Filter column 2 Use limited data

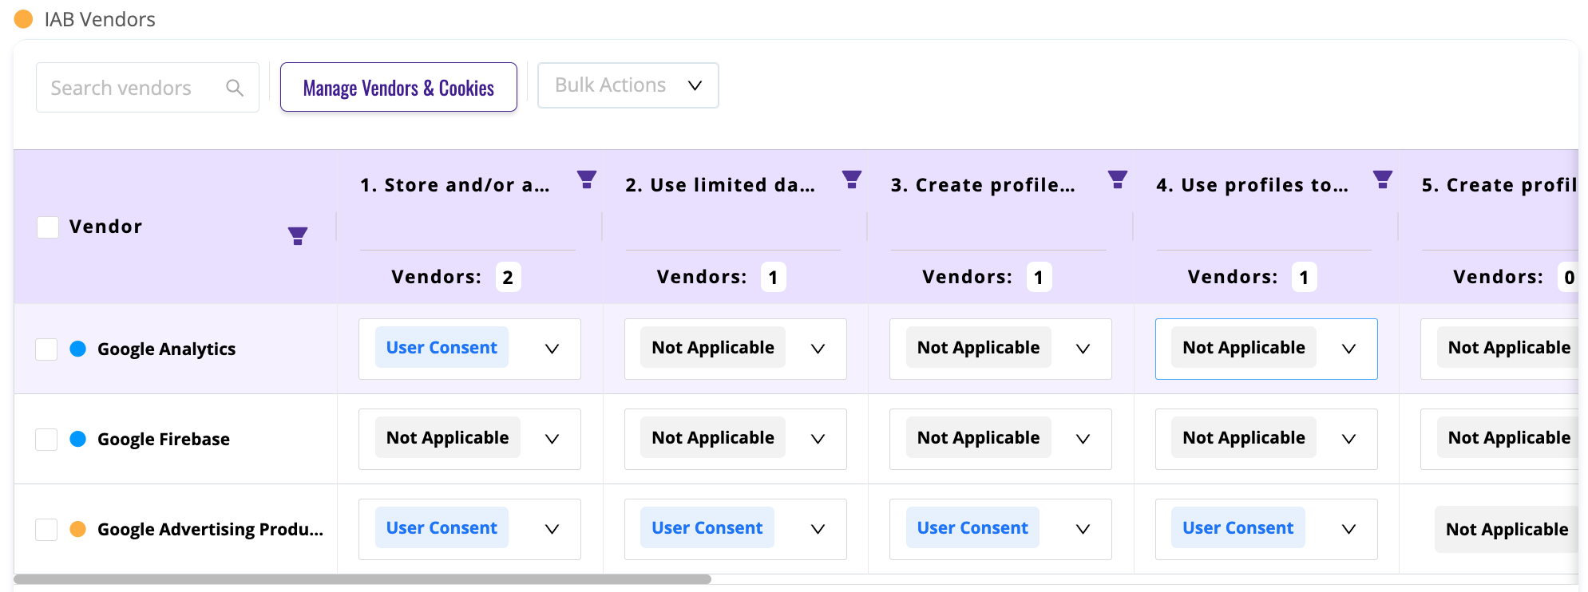click(x=852, y=180)
